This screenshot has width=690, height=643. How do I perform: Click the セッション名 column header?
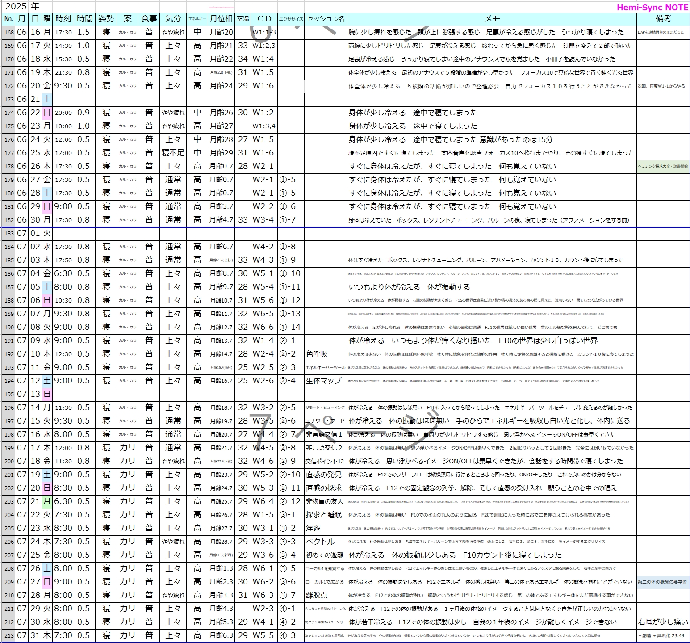tap(326, 19)
